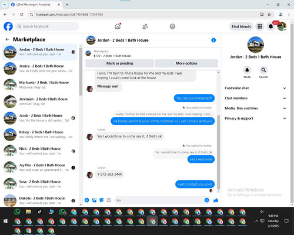Open Kelsey - 2 Beds 1 Bath House chat
Screen dimensions: 294x235
(39, 135)
